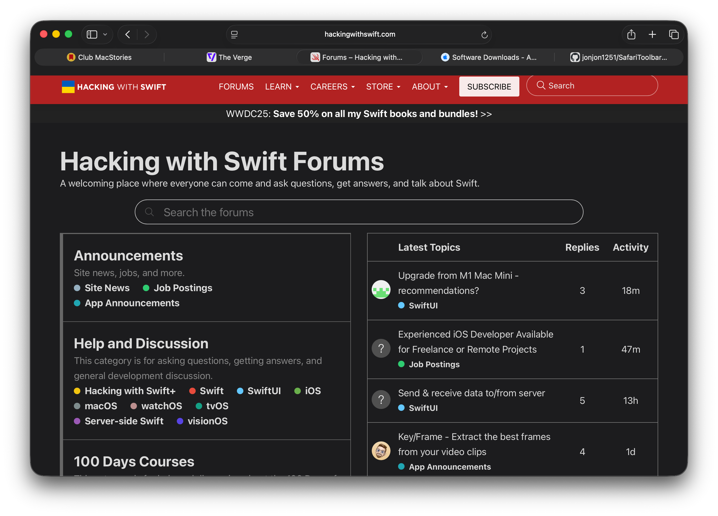Open the page reader menu icon in address bar
The image size is (718, 516).
[x=234, y=34]
